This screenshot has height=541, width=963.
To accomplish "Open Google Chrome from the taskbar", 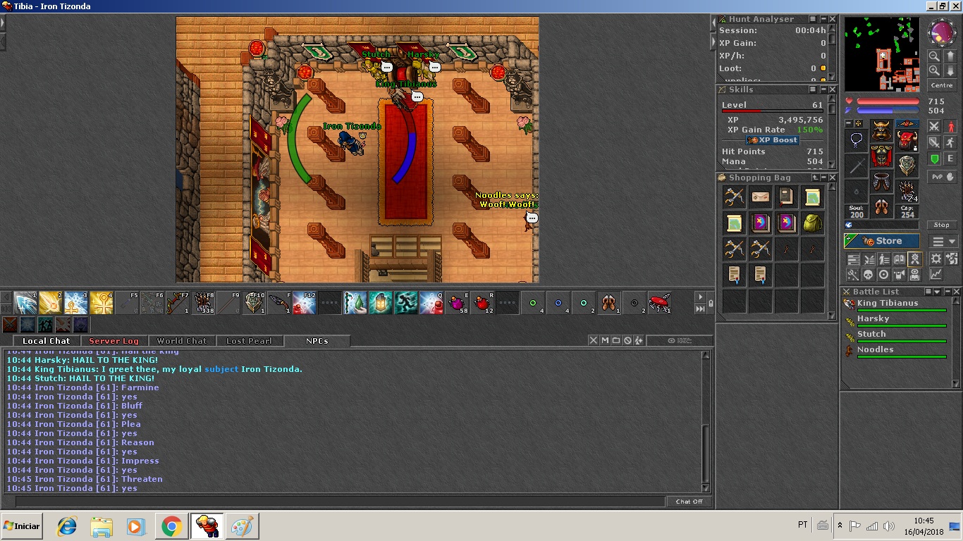I will [171, 526].
